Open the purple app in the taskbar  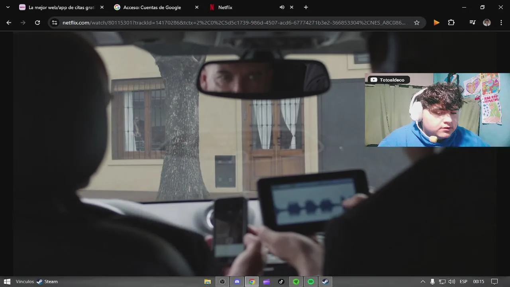tap(267, 281)
